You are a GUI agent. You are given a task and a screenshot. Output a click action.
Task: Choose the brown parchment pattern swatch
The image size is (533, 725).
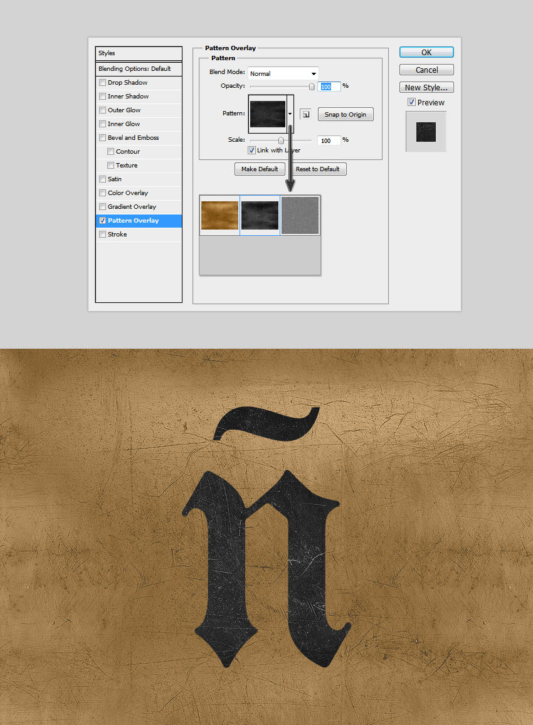[219, 216]
